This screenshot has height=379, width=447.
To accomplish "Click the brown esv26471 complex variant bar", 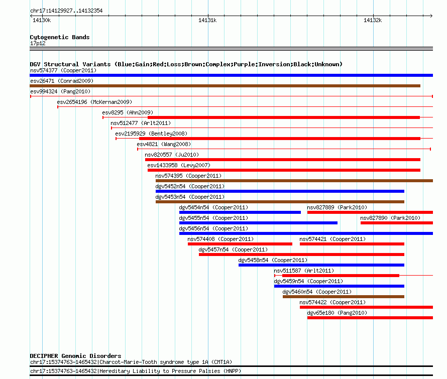I will pos(225,86).
